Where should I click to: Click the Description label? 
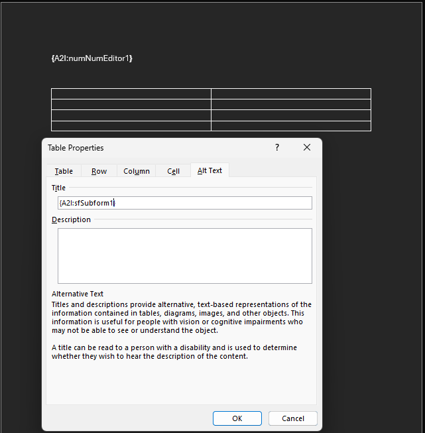coord(71,219)
